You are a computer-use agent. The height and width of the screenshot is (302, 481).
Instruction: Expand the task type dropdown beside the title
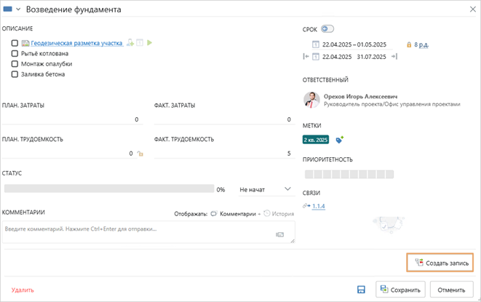(x=18, y=9)
